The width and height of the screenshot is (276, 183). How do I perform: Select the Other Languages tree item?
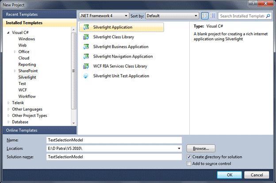27,109
